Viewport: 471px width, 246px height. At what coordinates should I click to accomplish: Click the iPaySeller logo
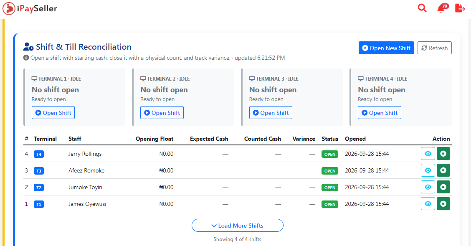click(x=30, y=8)
